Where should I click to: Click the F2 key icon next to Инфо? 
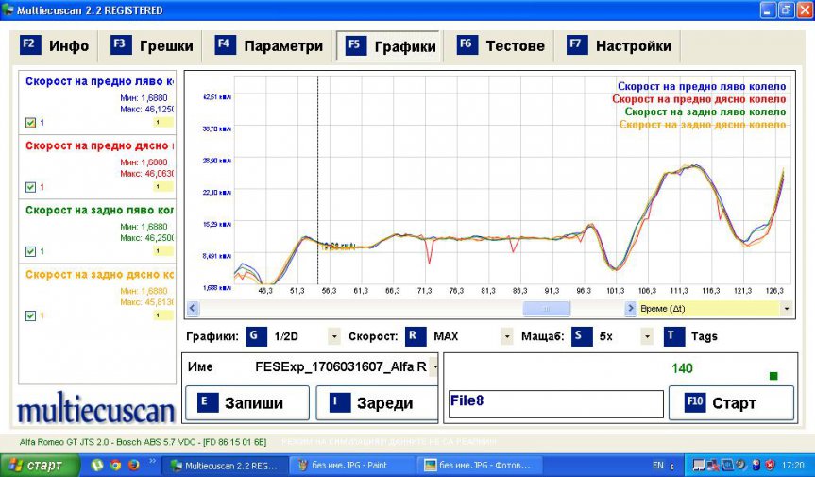(30, 45)
